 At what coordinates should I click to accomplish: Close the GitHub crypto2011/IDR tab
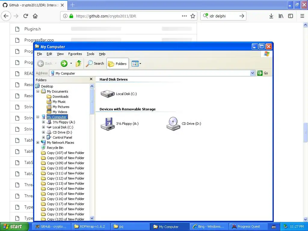[x=62, y=5]
